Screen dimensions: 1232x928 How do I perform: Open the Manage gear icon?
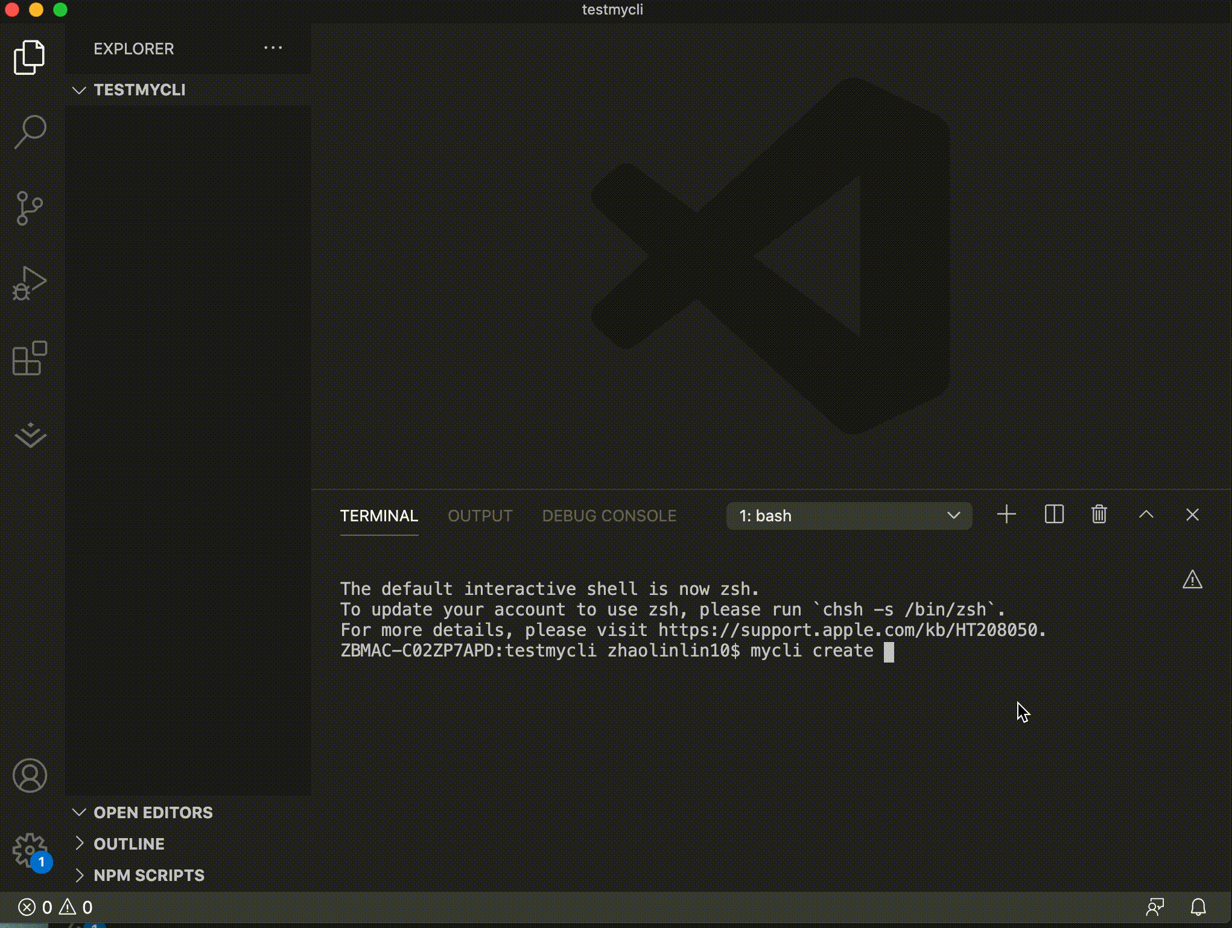(30, 850)
